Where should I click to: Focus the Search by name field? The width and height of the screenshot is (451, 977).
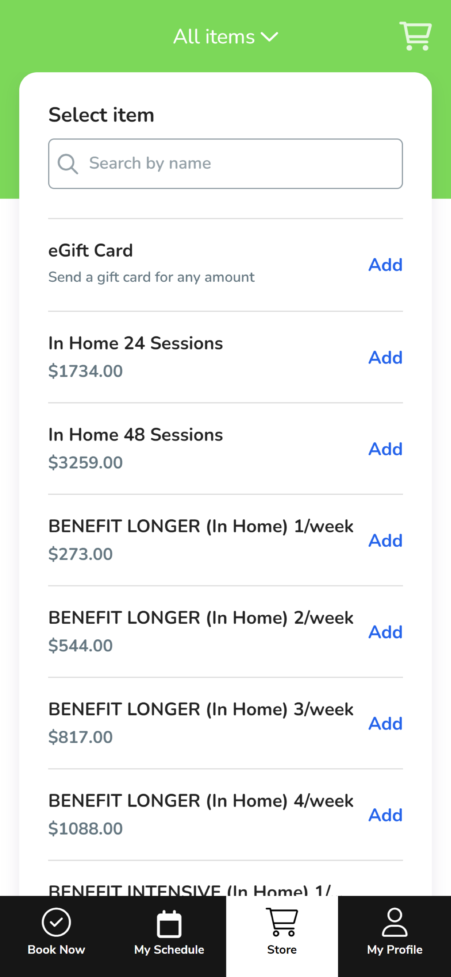[225, 164]
